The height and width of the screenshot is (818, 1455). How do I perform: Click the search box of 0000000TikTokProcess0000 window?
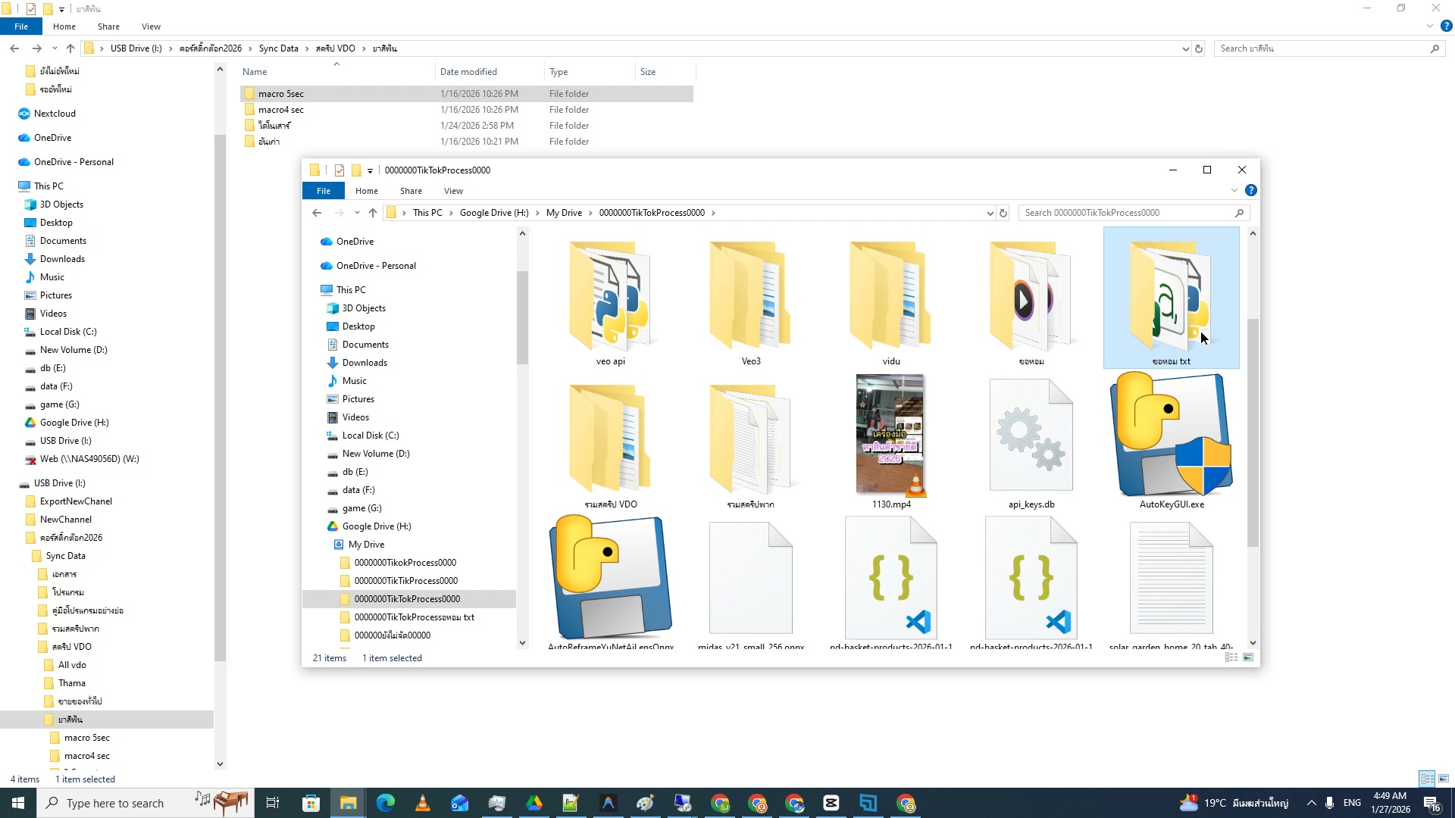coord(1125,213)
